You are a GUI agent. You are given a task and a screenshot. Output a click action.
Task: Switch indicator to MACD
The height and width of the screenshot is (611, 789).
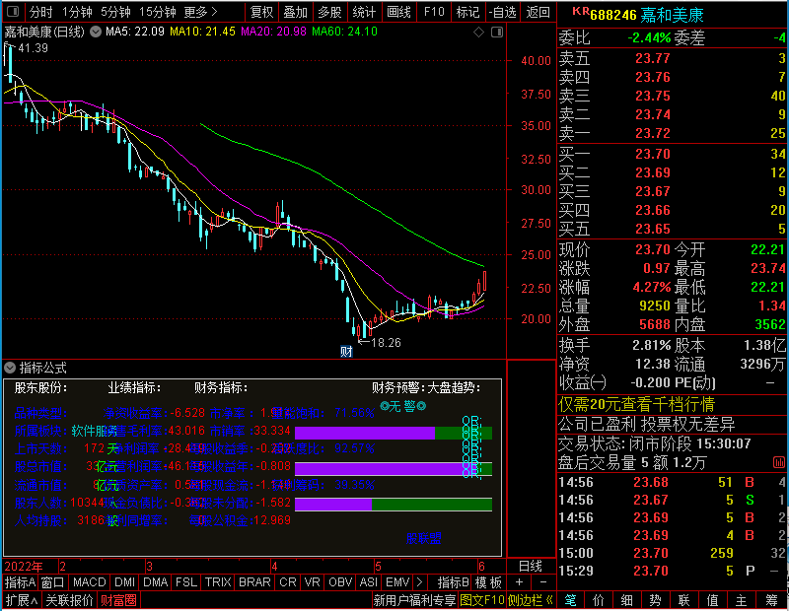90,582
